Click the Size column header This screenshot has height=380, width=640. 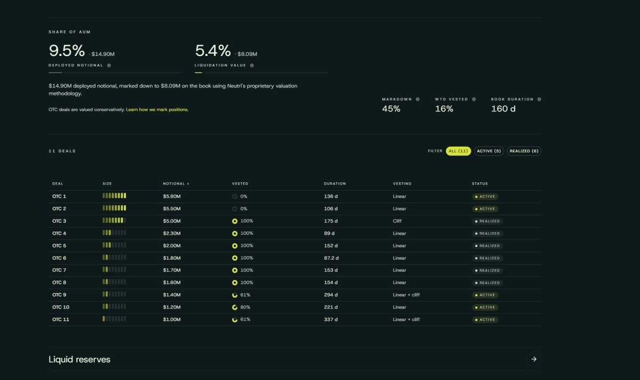107,184
